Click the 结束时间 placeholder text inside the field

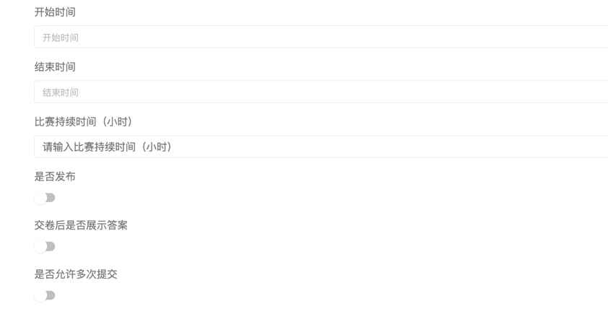(61, 92)
